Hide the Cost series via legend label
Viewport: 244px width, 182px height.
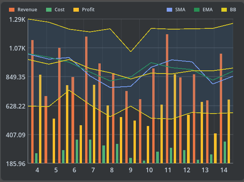click(60, 9)
